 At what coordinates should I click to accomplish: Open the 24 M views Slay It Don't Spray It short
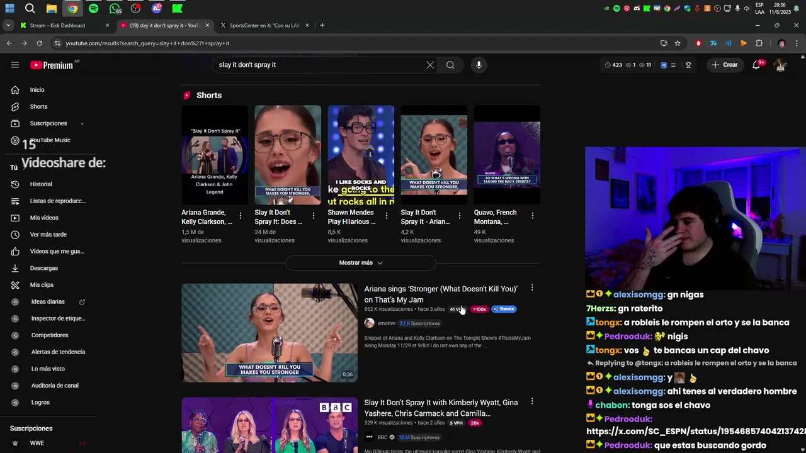click(288, 155)
